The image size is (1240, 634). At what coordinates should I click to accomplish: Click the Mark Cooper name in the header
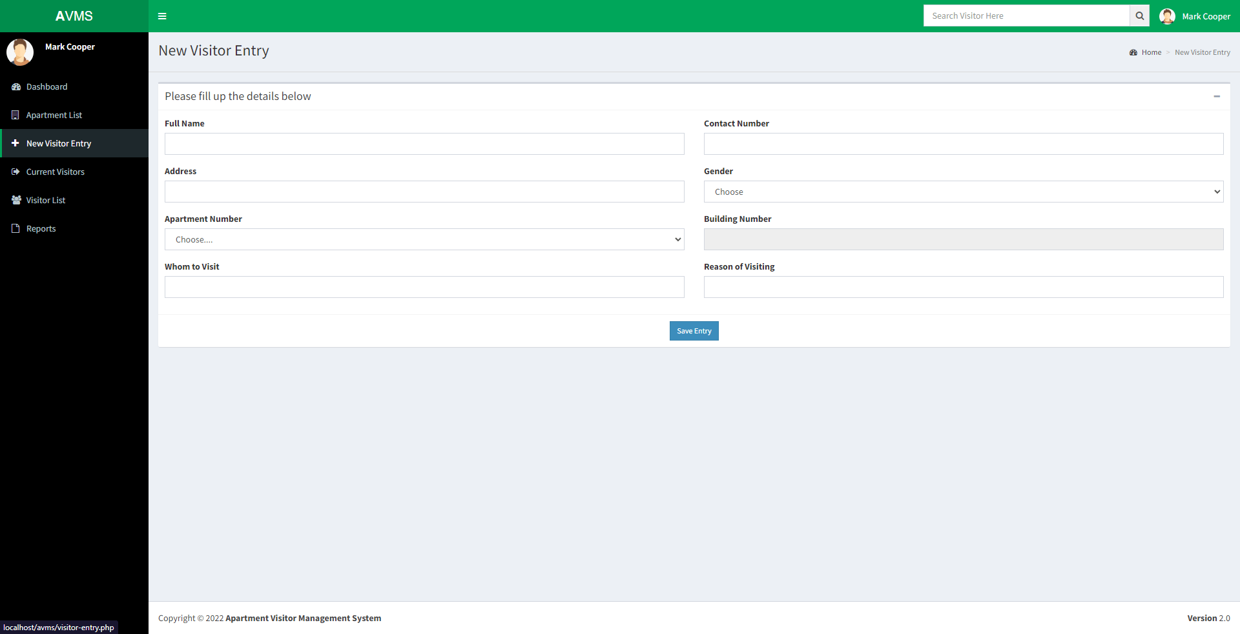pos(1206,16)
